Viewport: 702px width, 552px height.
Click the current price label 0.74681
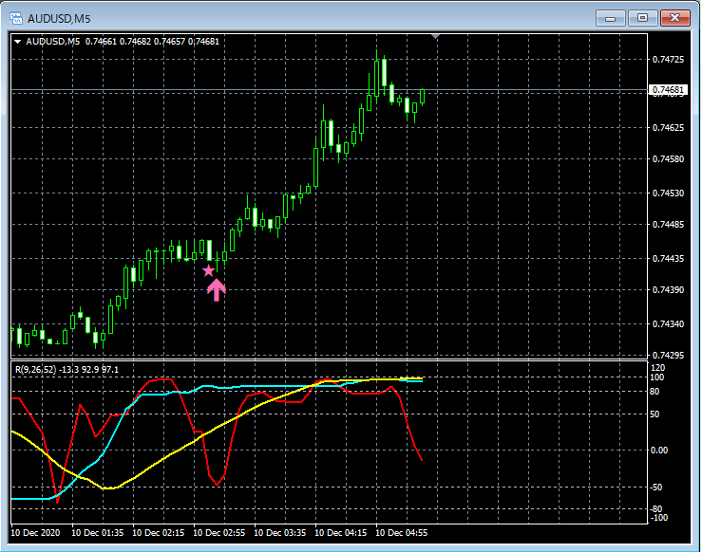[x=672, y=90]
